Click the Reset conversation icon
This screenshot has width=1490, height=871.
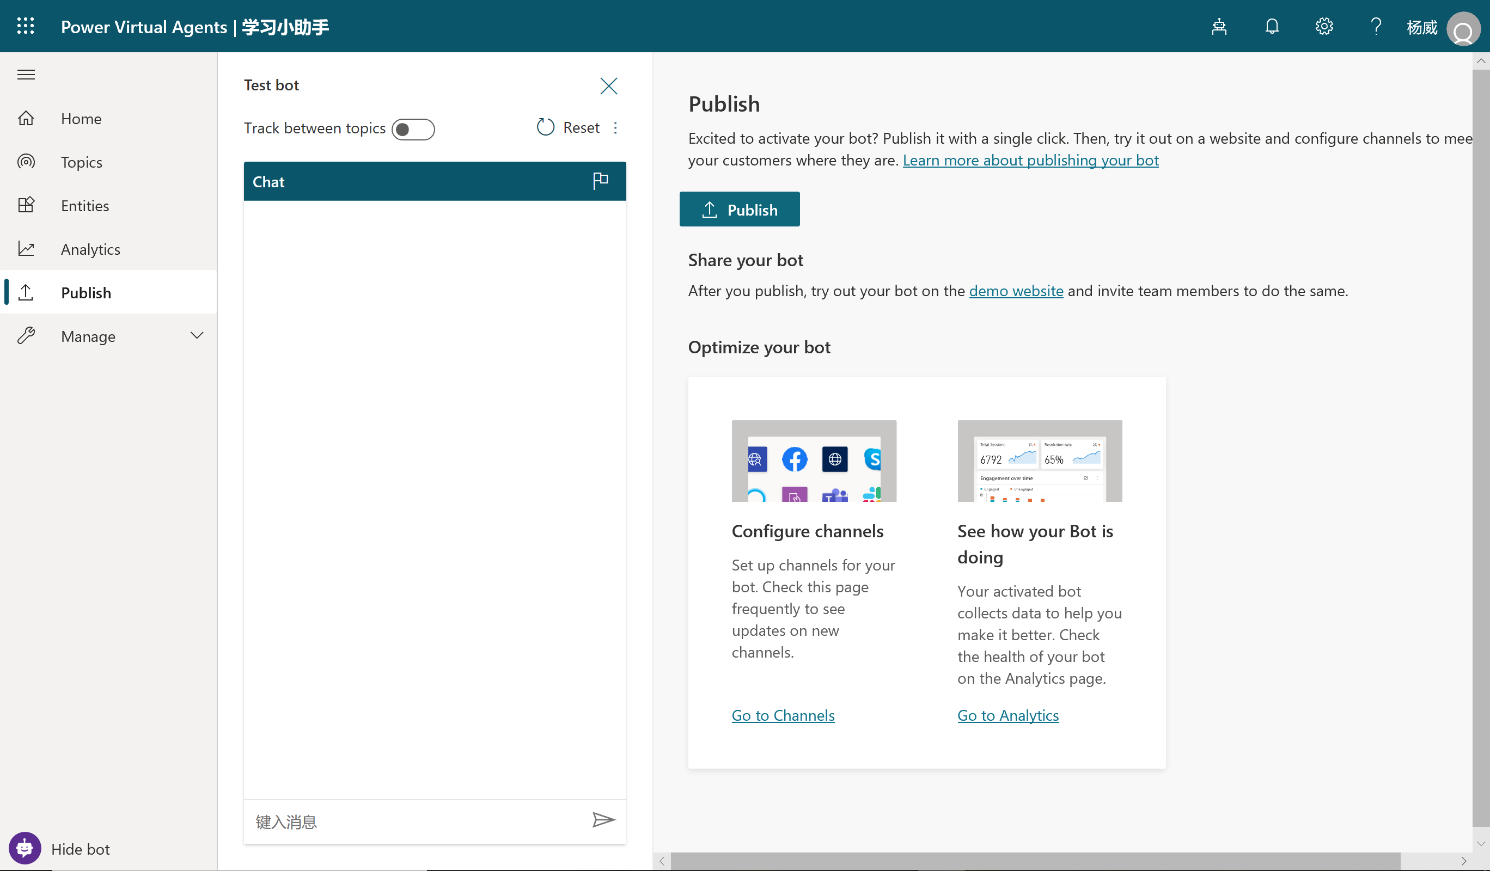(545, 127)
